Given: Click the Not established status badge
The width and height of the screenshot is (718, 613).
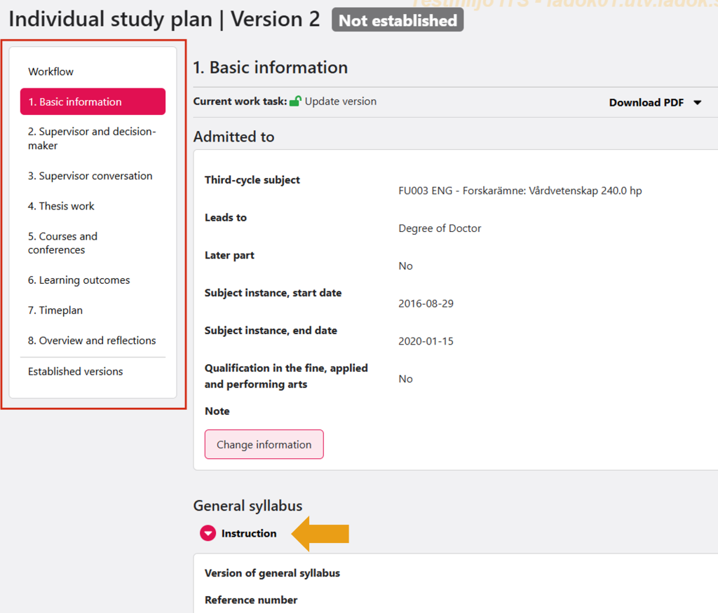Looking at the screenshot, I should (398, 20).
